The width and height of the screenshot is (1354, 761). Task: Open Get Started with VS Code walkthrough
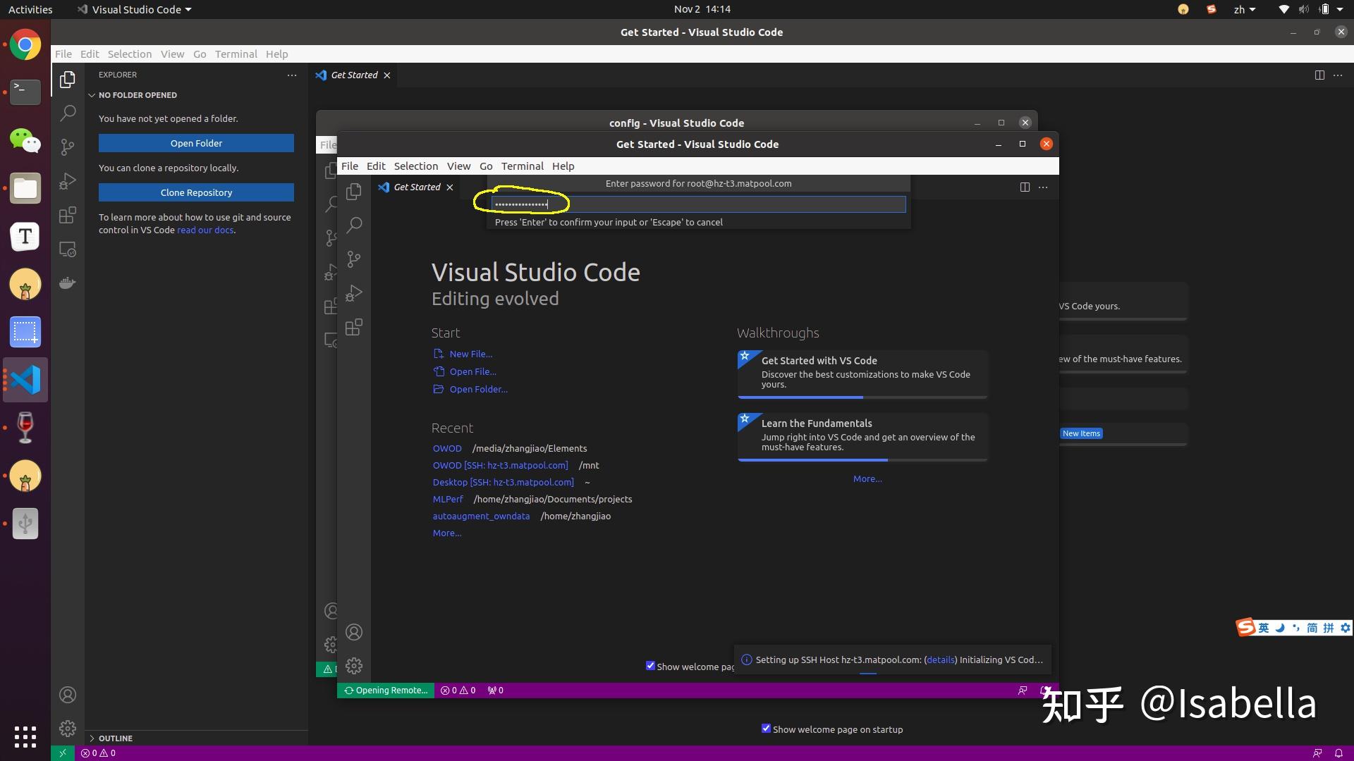(862, 374)
